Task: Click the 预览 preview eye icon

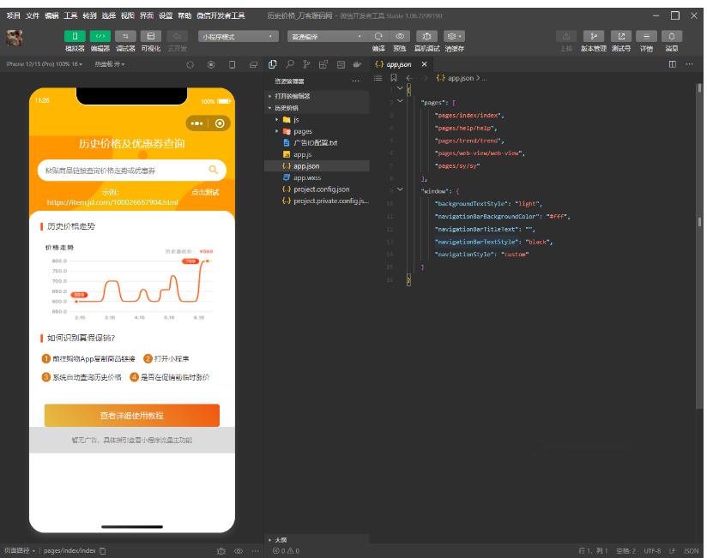Action: (x=399, y=36)
